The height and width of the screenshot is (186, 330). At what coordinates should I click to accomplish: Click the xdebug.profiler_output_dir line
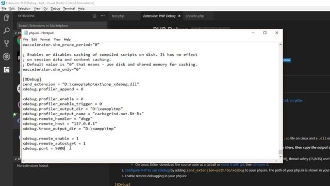tap(73, 109)
